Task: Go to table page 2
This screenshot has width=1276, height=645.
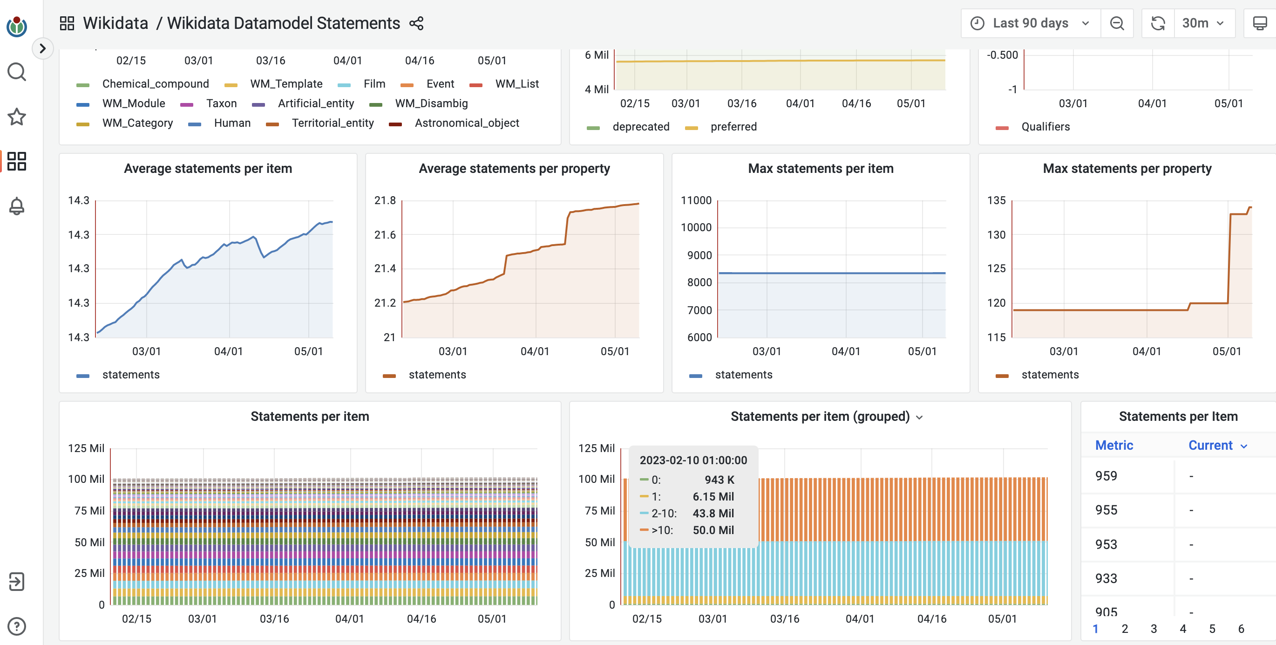Action: 1125,629
